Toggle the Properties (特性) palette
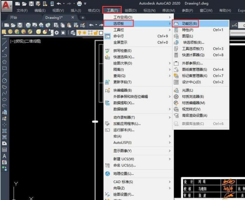 click(188, 30)
